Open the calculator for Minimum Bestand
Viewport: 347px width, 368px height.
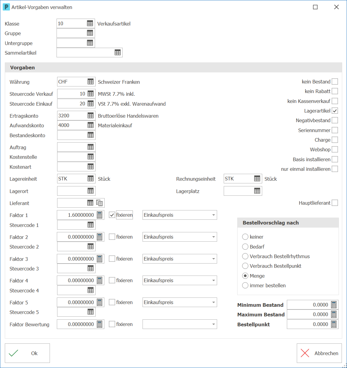pyautogui.click(x=334, y=305)
